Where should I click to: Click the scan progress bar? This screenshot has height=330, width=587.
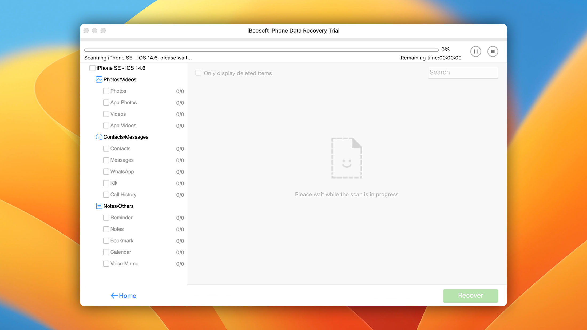[261, 50]
